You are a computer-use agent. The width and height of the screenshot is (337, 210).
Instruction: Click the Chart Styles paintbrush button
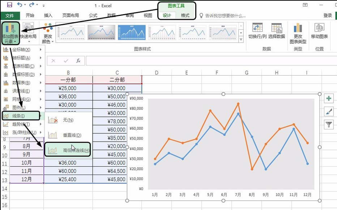click(x=329, y=111)
